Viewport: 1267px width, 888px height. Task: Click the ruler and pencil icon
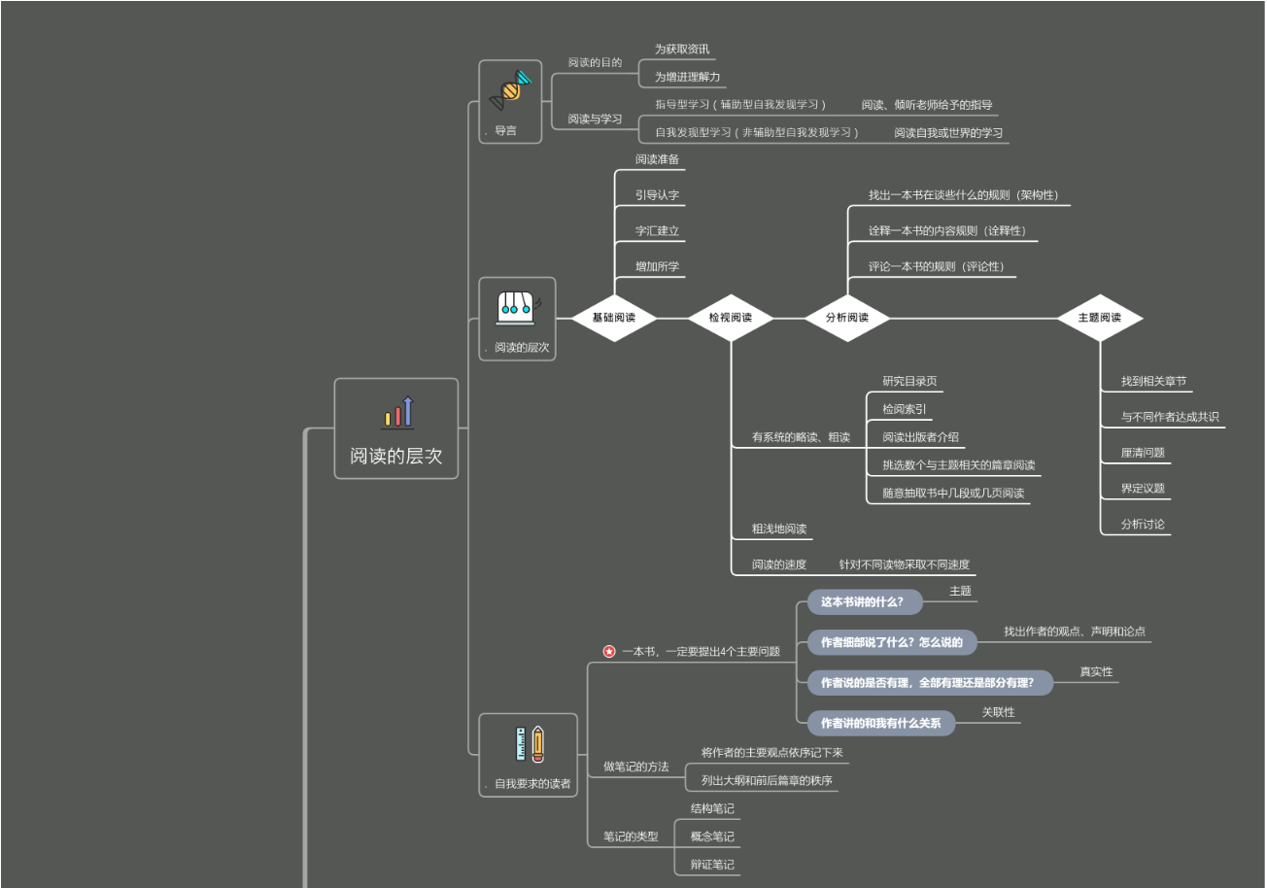click(x=529, y=744)
